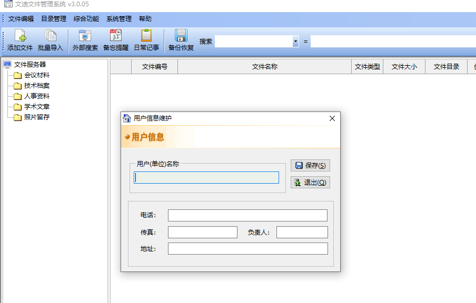Open the 日常记事 clipboard icon
Viewport: 476px width, 303px height.
(x=146, y=35)
